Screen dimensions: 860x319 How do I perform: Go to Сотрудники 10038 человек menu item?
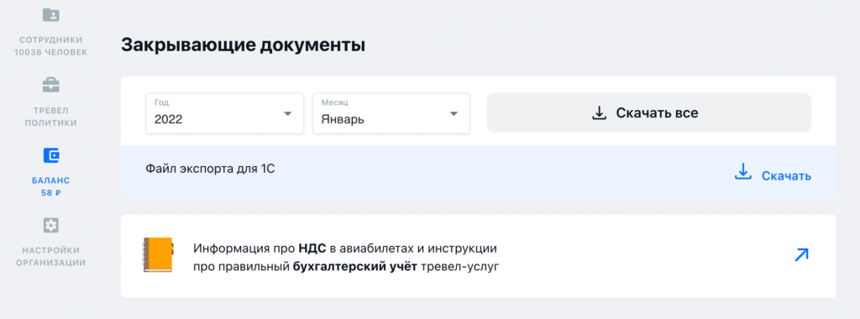pos(50,46)
